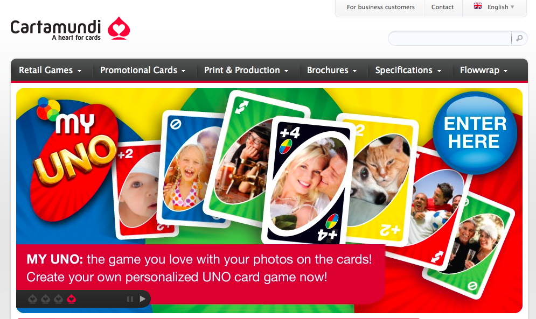The height and width of the screenshot is (319, 536).
Task: Expand the Flowwrap menu
Action: click(x=484, y=70)
